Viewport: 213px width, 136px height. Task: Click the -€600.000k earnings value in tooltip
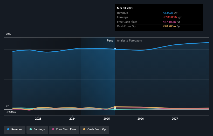[x=170, y=17]
